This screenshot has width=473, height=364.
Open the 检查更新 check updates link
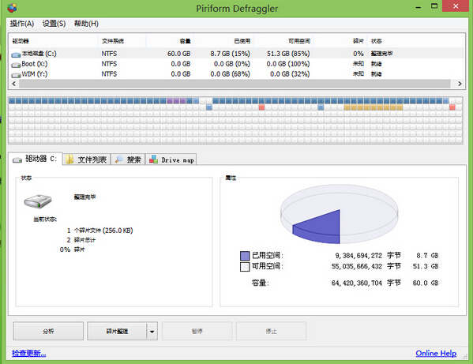pos(29,353)
